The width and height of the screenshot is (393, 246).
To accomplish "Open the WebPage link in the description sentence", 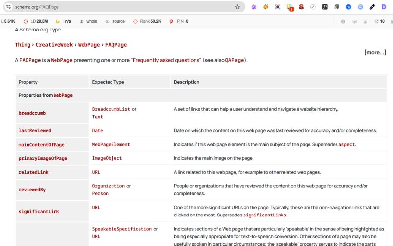I will (x=61, y=60).
